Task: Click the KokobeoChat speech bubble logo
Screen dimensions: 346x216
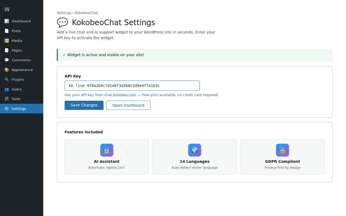Action: click(62, 22)
